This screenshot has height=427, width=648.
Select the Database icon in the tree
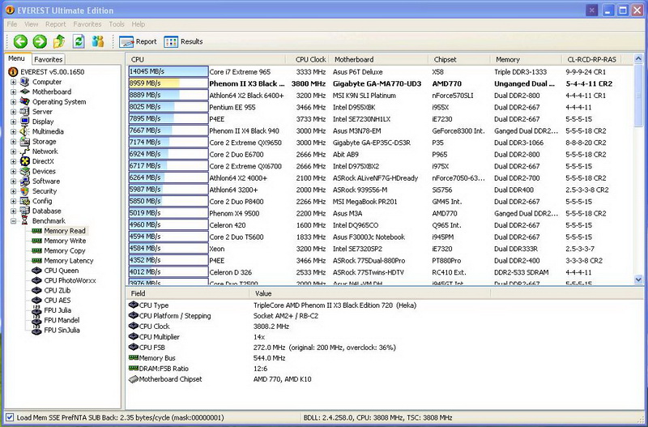point(25,211)
